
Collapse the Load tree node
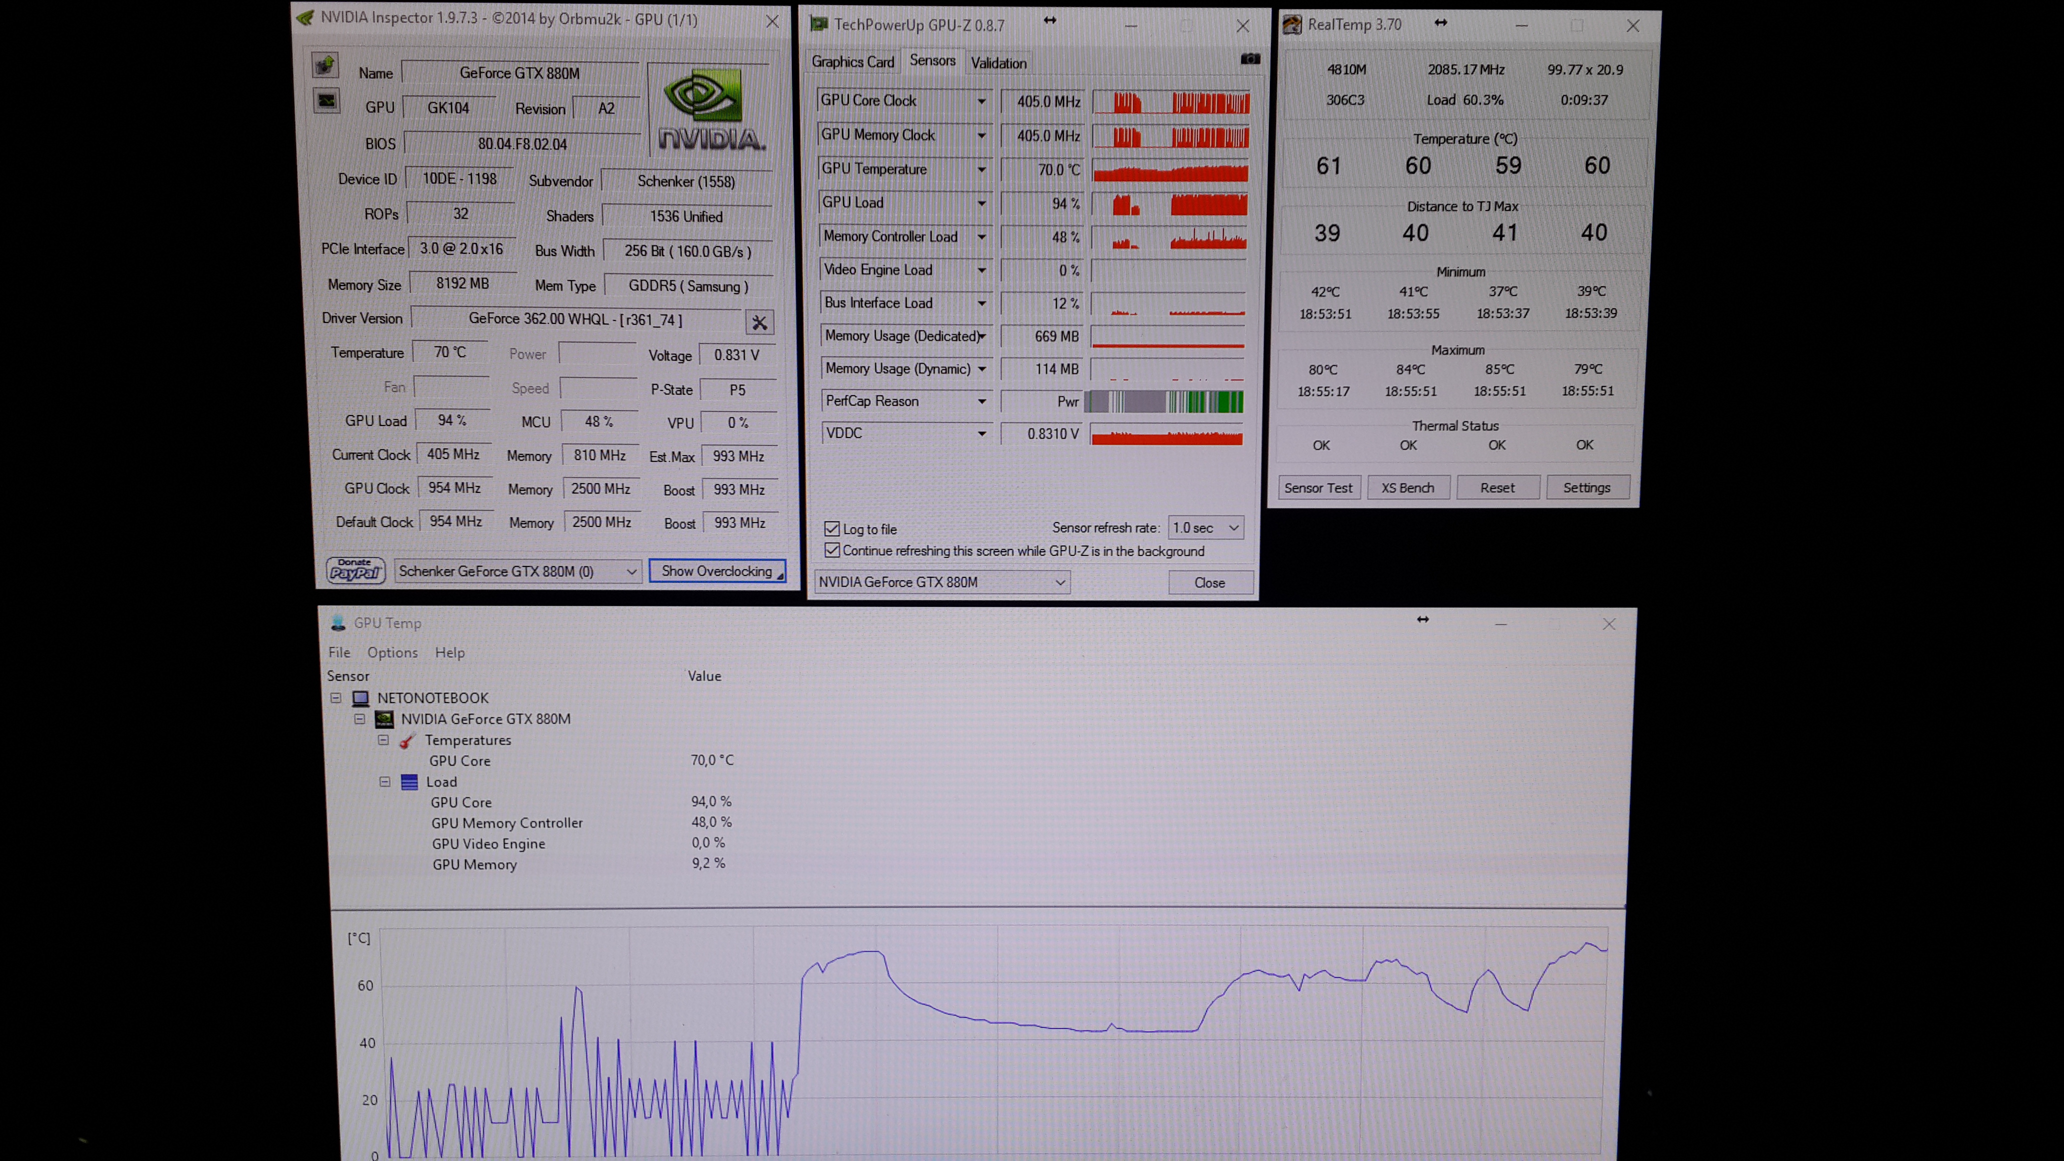(384, 782)
